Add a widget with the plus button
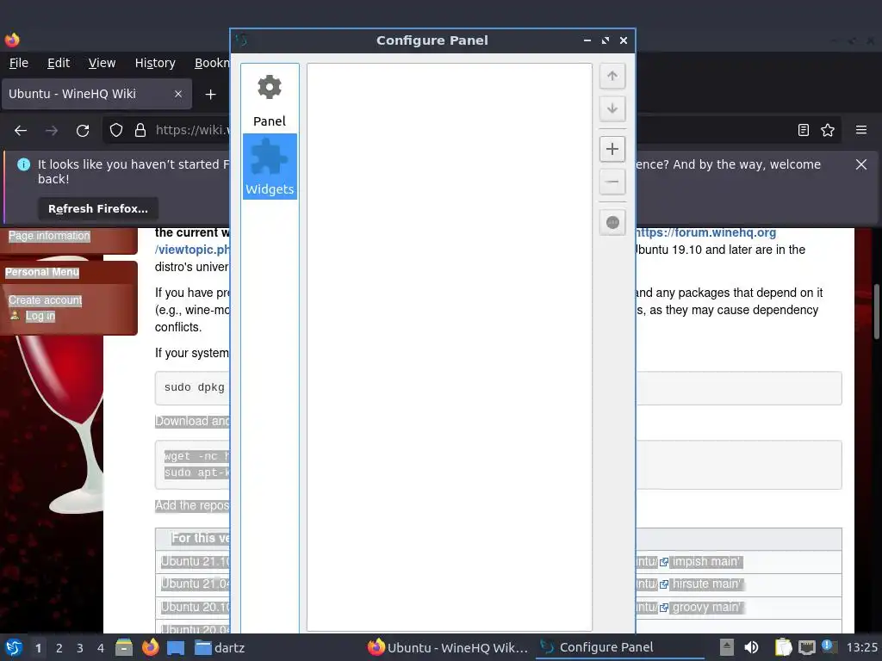Image resolution: width=882 pixels, height=661 pixels. 612,149
